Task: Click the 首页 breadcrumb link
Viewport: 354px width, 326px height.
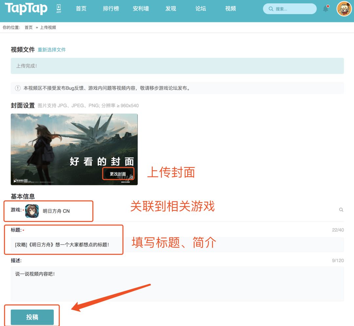Action: pyautogui.click(x=28, y=28)
